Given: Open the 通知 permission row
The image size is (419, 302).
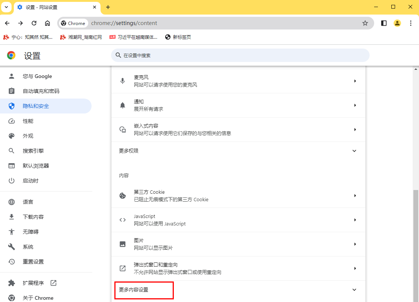Looking at the screenshot, I should (x=238, y=105).
